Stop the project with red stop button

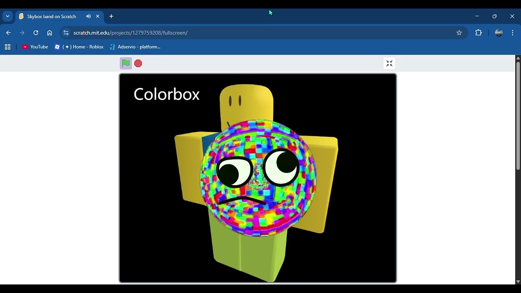(x=138, y=63)
